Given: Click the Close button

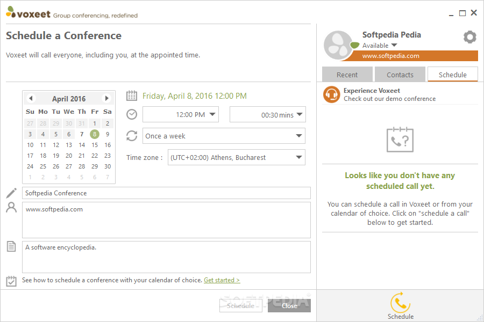Looking at the screenshot, I should point(289,306).
